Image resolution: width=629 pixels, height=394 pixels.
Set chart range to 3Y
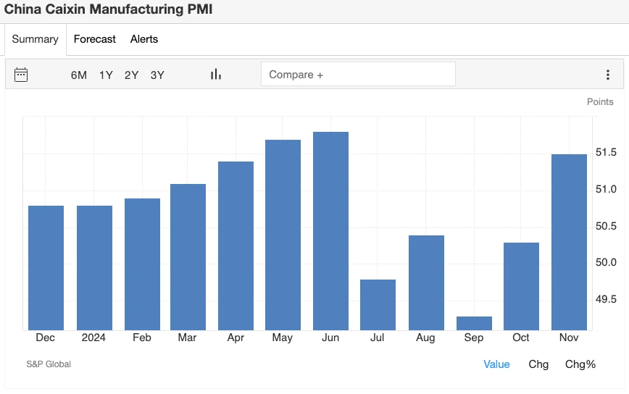[157, 75]
